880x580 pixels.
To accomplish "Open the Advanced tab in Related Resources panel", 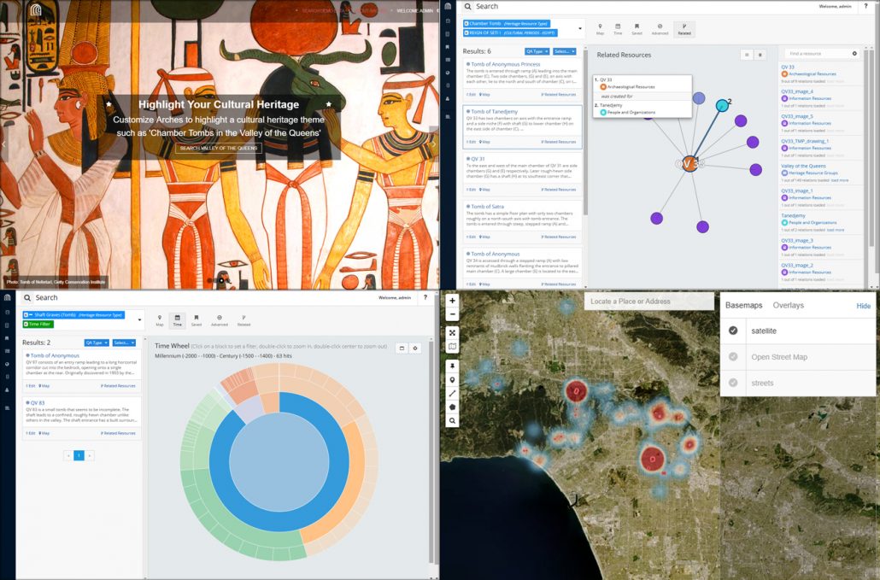I will click(660, 29).
